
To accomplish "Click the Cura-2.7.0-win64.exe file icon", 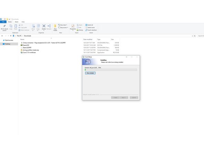I will pyautogui.click(x=21, y=52).
